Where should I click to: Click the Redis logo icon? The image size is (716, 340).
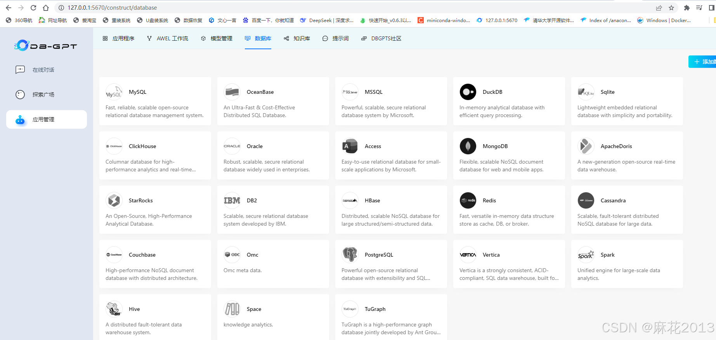coord(468,200)
